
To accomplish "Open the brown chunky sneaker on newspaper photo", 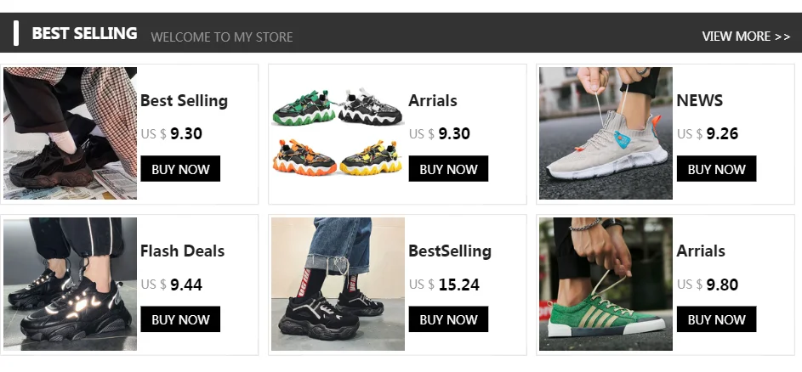I will (x=70, y=133).
